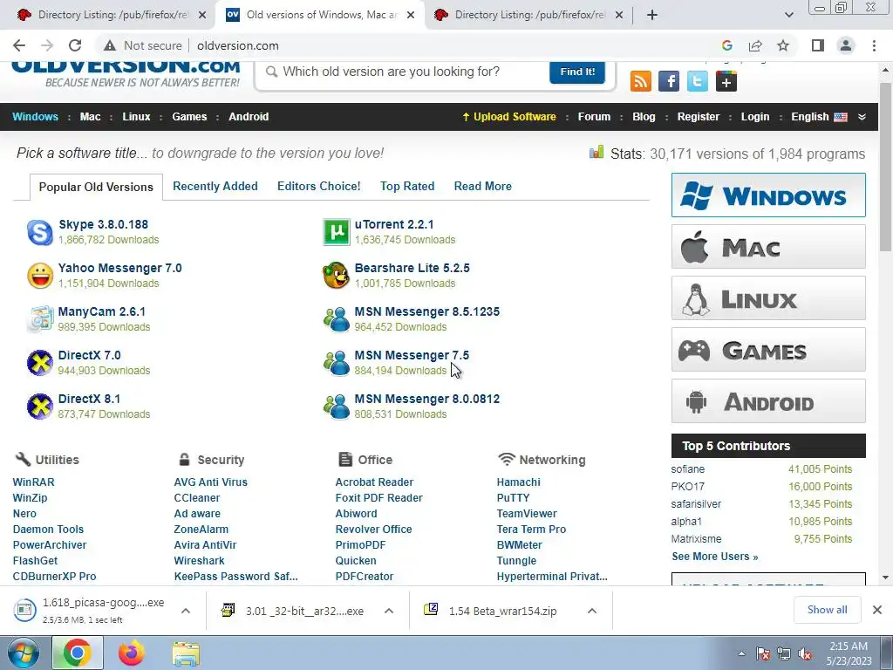Open the Wireshark security link
This screenshot has width=893, height=670.
200,561
